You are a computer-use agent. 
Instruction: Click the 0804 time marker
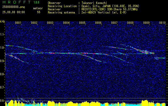pyautogui.click(x=66, y=23)
